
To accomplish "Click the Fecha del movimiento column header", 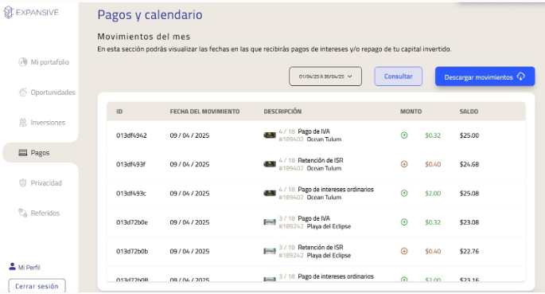I will (x=204, y=112).
